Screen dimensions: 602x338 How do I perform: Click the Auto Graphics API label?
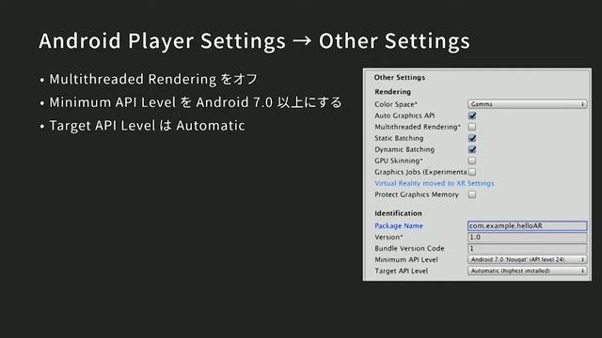click(x=404, y=115)
